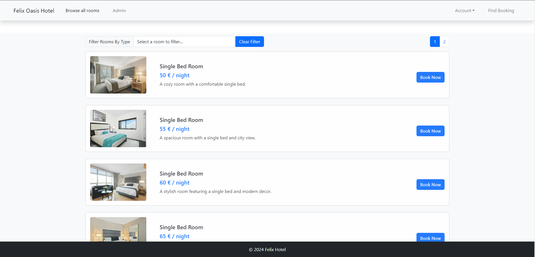Image resolution: width=535 pixels, height=257 pixels.
Task: Book the 65 € Single Bed Room
Action: [430, 238]
